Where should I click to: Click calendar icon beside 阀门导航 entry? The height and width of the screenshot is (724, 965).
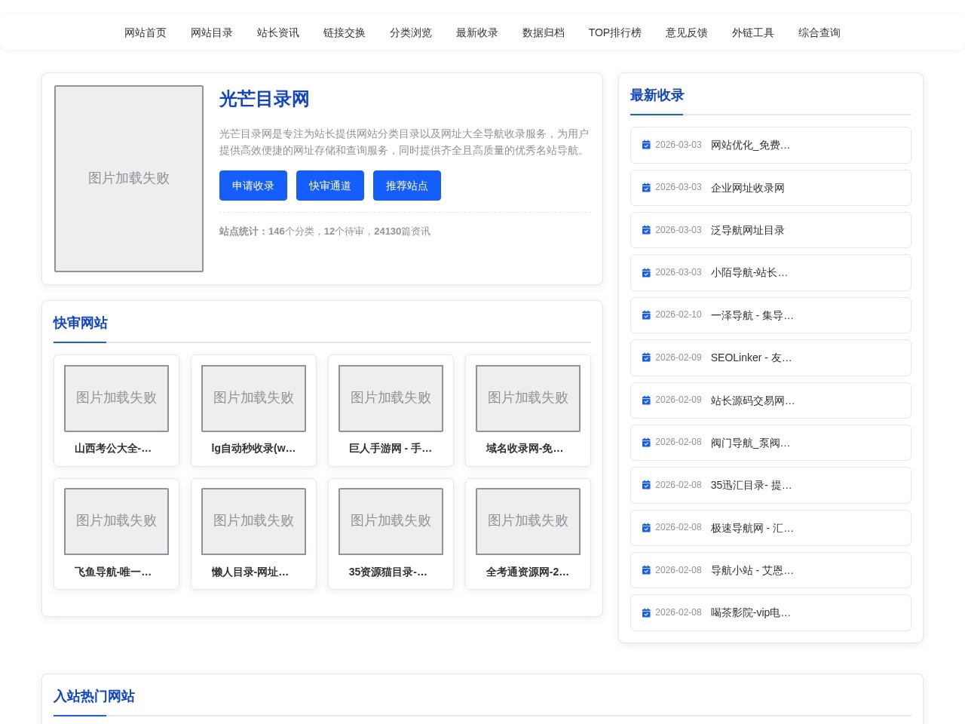point(646,443)
